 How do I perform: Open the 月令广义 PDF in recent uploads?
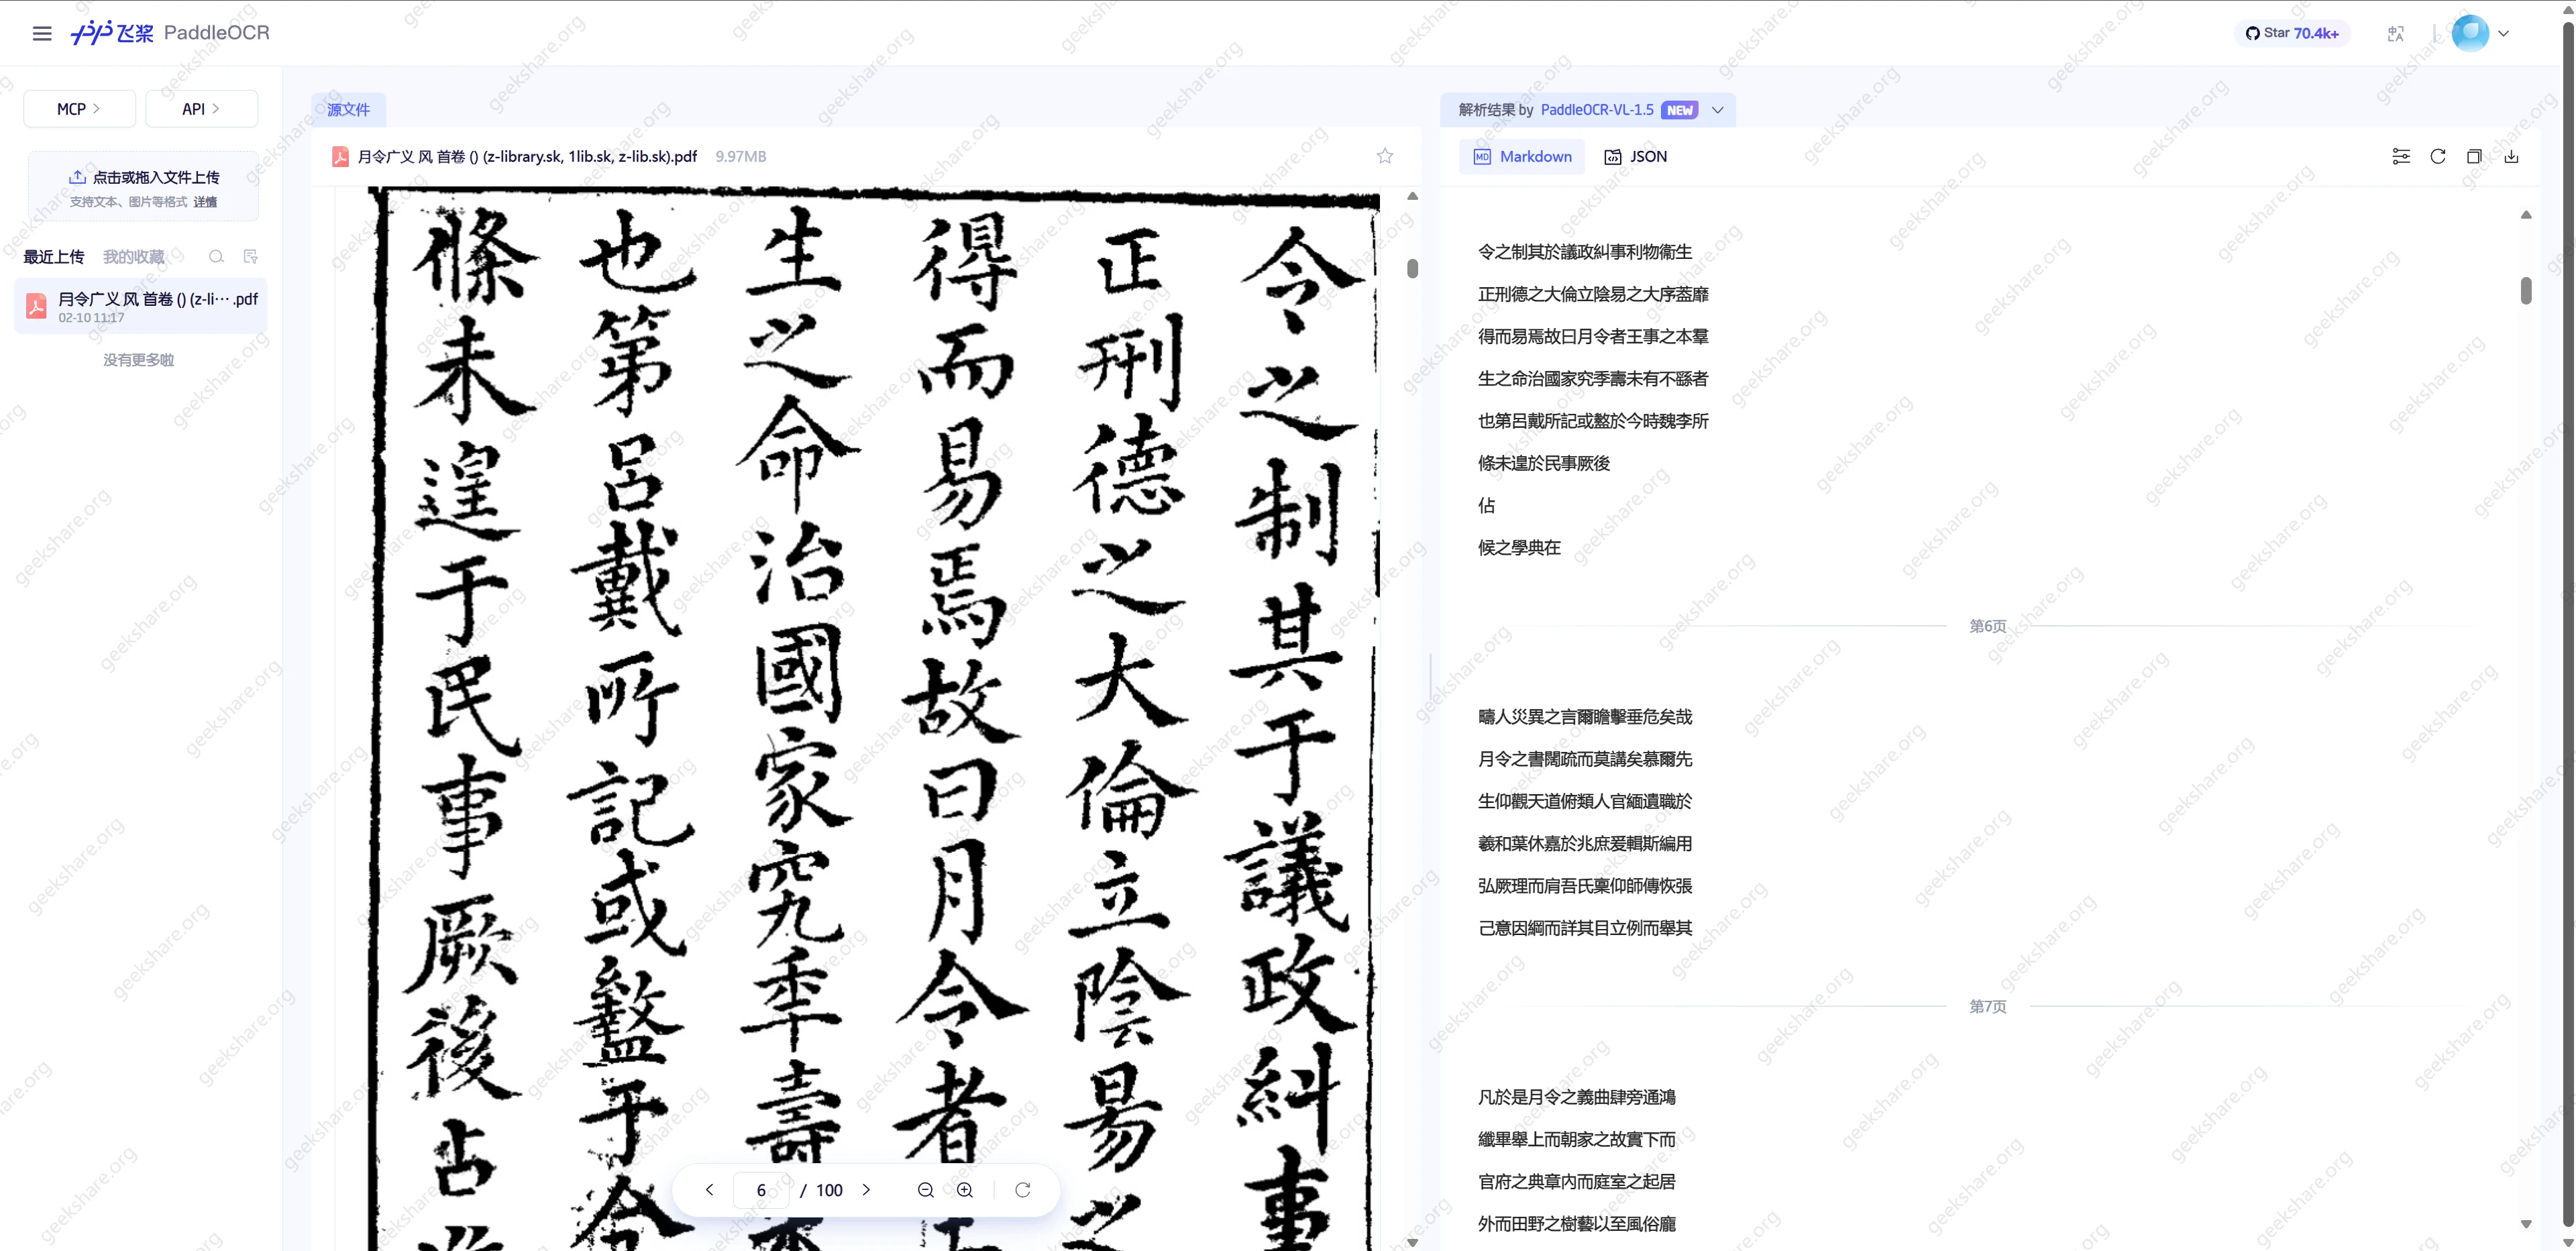[141, 306]
